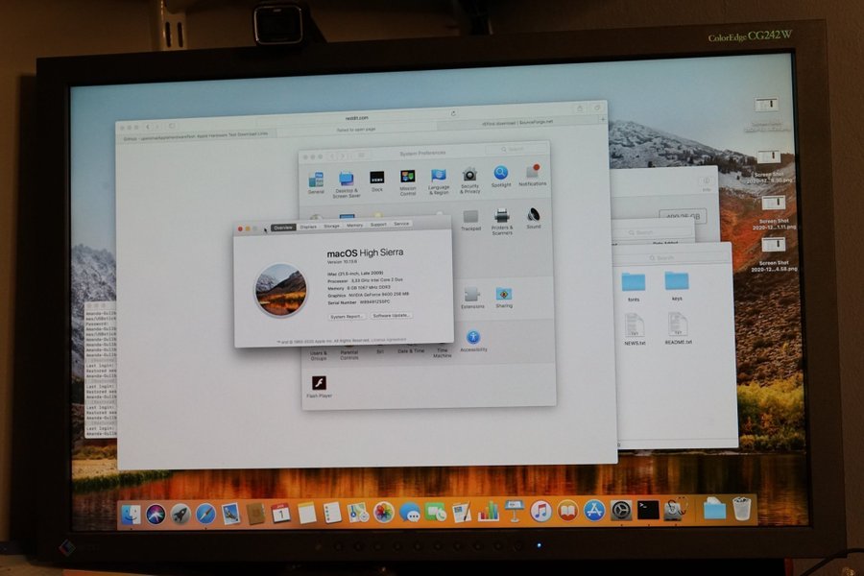Screen dimensions: 864x576
Task: Click the Safari Share button
Action: pos(580,108)
